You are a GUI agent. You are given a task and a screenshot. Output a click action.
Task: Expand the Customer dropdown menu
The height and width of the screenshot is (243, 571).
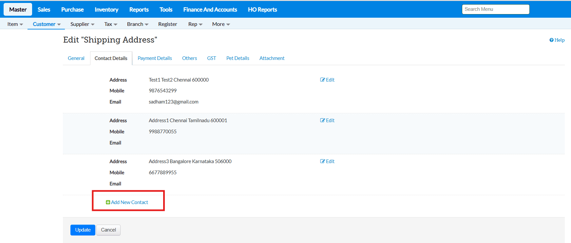47,24
